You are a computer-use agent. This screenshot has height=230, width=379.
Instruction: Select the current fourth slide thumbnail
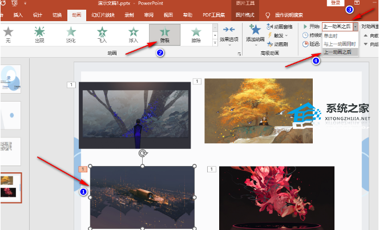coord(11,188)
